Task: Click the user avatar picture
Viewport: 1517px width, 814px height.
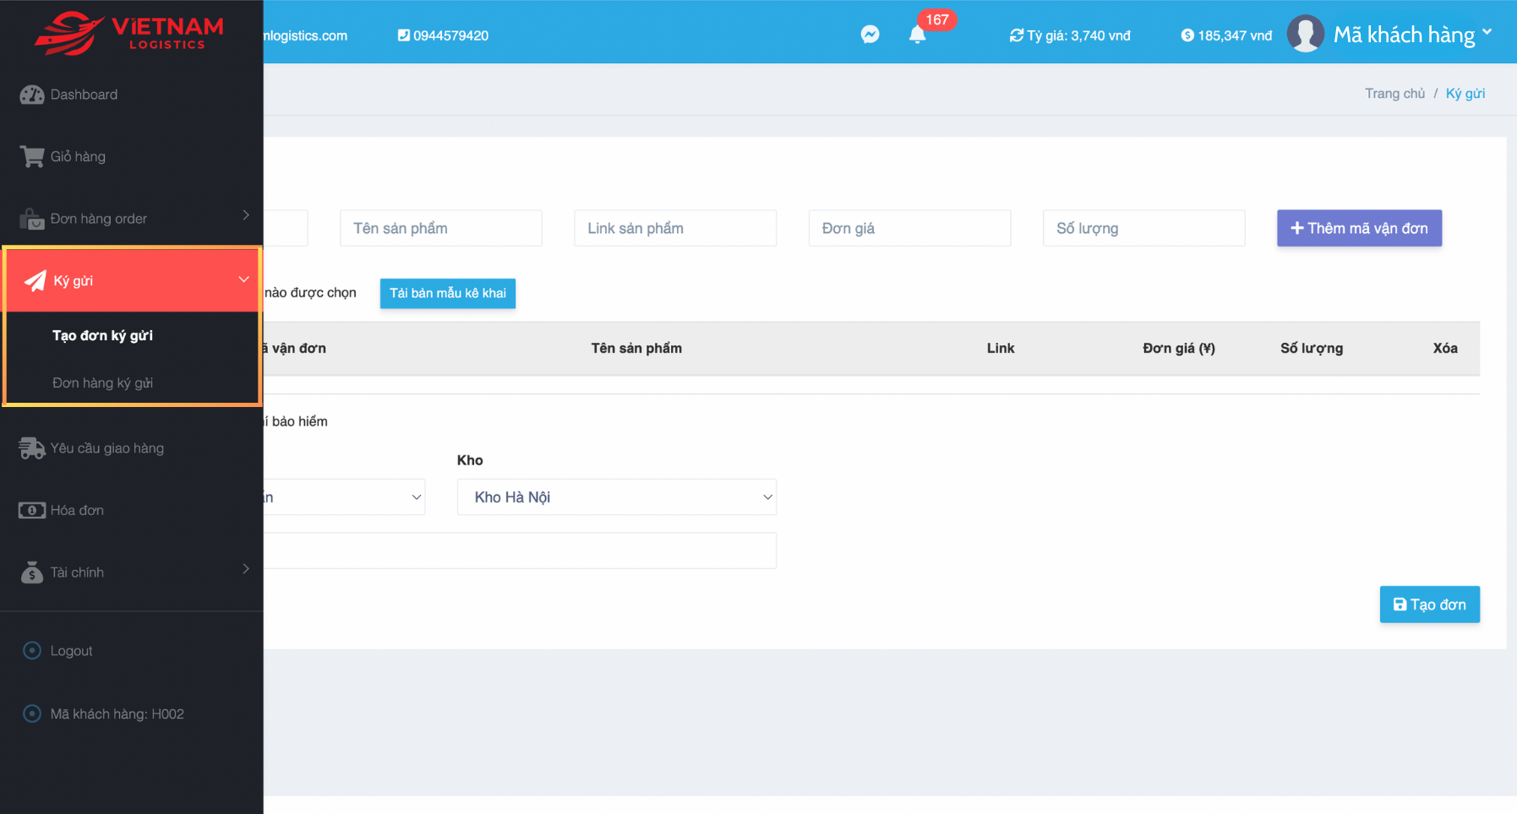Action: pos(1306,34)
